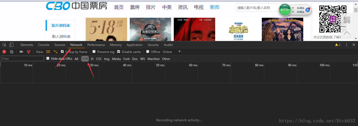Close the DevTools panel
This screenshot has width=358, height=126.
(x=354, y=45)
